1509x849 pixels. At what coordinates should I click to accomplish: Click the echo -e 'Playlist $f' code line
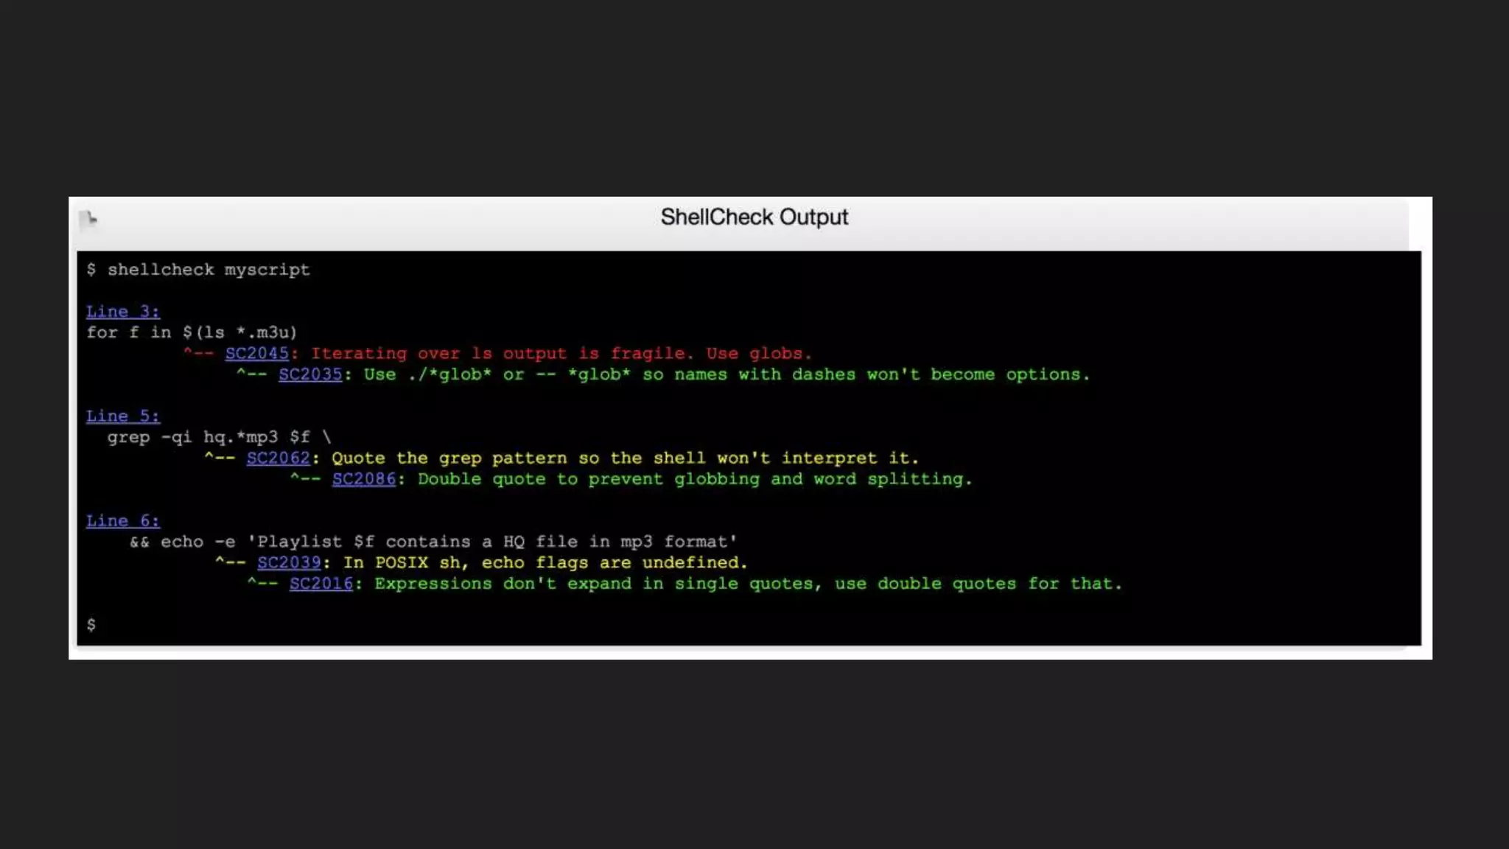coord(433,542)
